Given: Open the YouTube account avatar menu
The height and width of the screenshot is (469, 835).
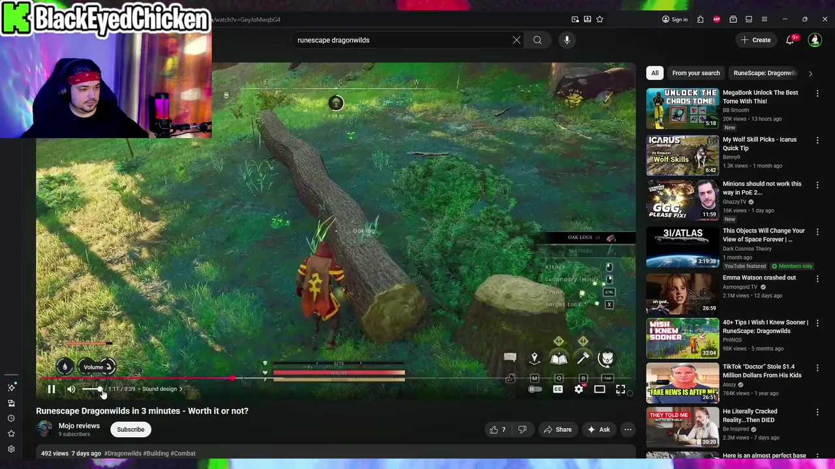Looking at the screenshot, I should click(x=815, y=40).
